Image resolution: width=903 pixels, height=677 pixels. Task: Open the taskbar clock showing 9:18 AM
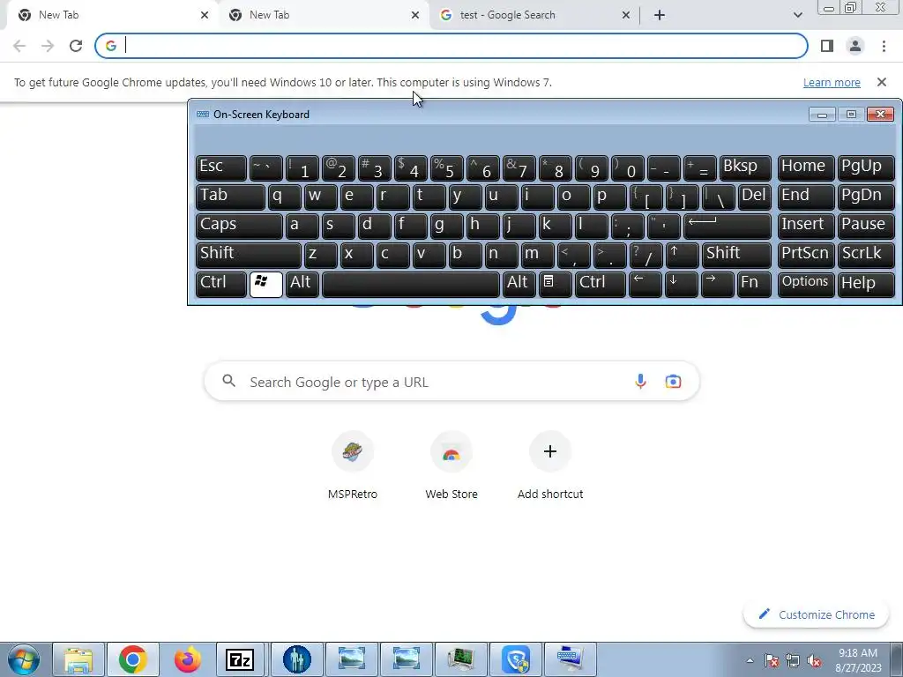(x=858, y=660)
